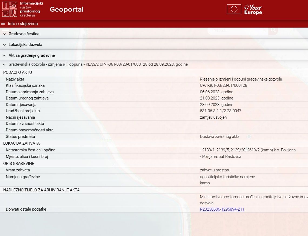Click the PODACI O AKTU section heading
Screen dimensions: 308x236
click(x=18, y=72)
